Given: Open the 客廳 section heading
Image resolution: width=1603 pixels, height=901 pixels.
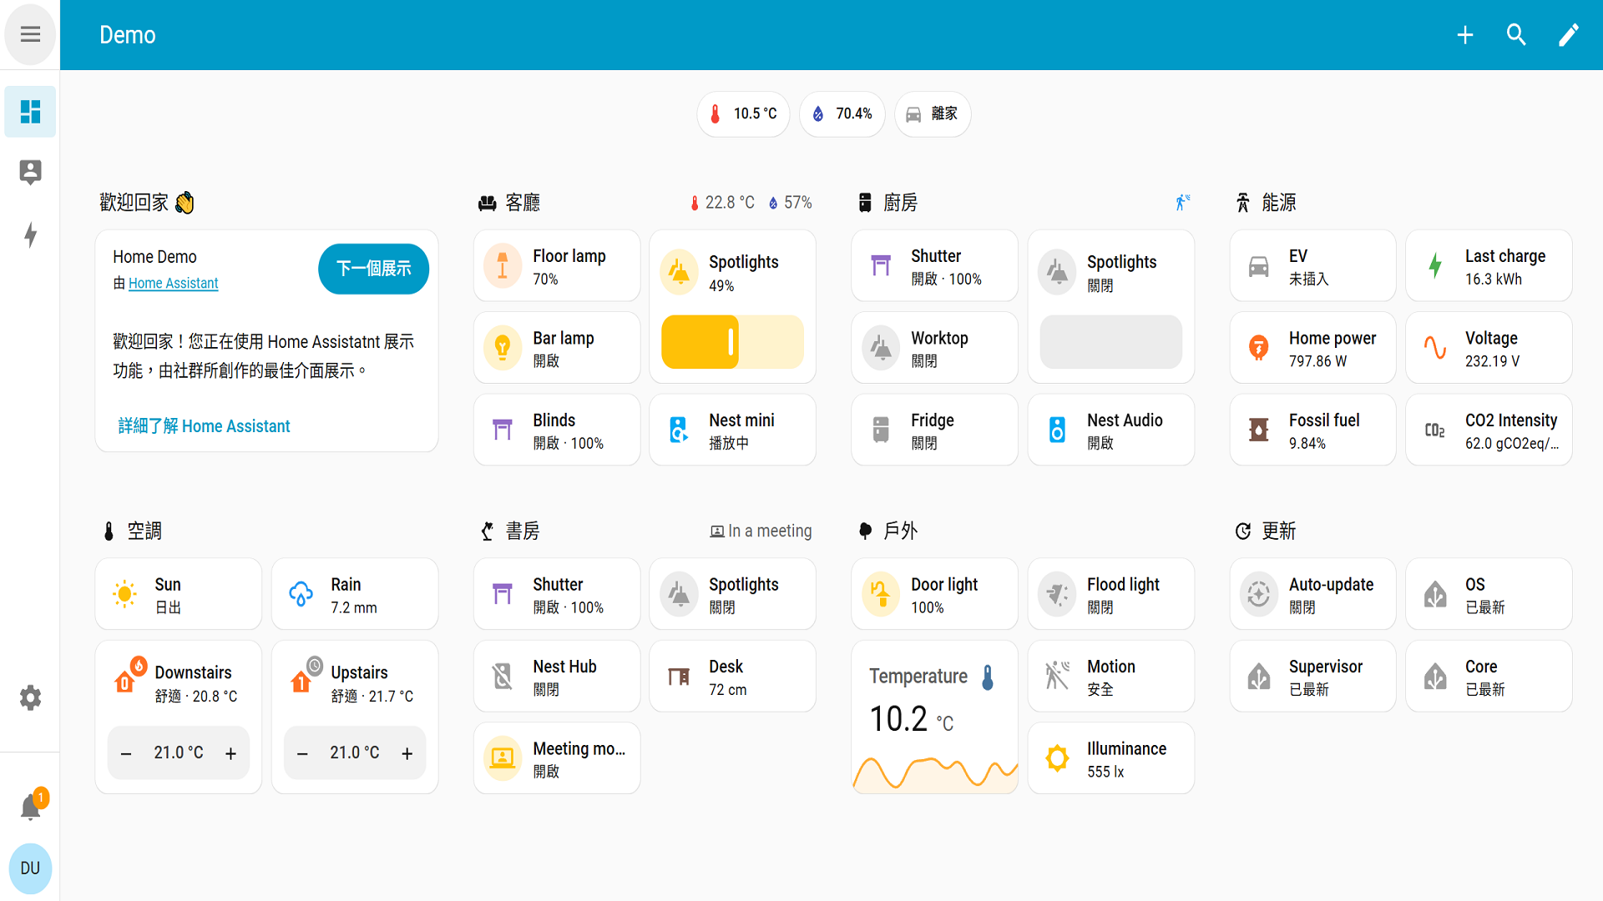Looking at the screenshot, I should tap(522, 203).
